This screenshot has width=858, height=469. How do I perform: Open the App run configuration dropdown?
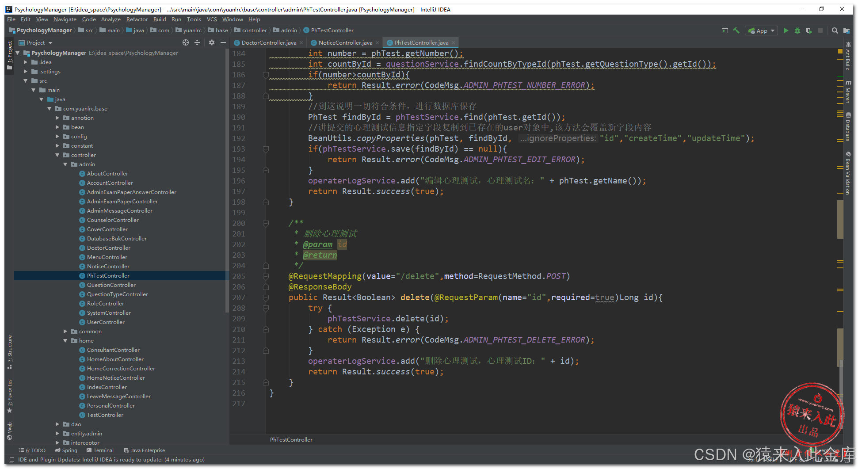click(x=761, y=31)
